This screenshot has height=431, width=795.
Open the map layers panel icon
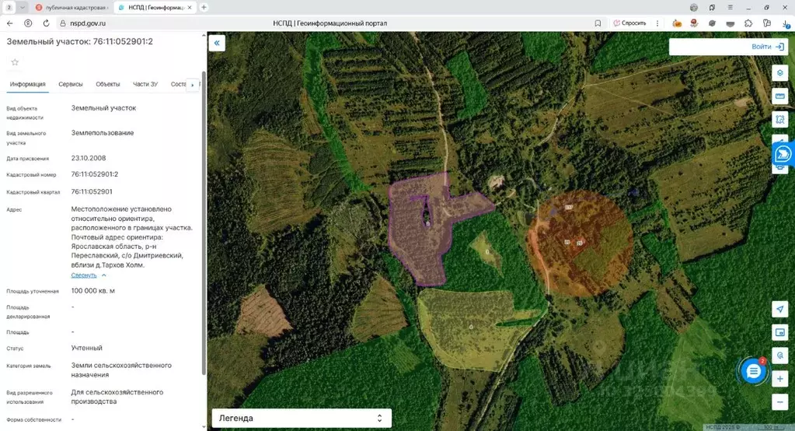point(780,72)
